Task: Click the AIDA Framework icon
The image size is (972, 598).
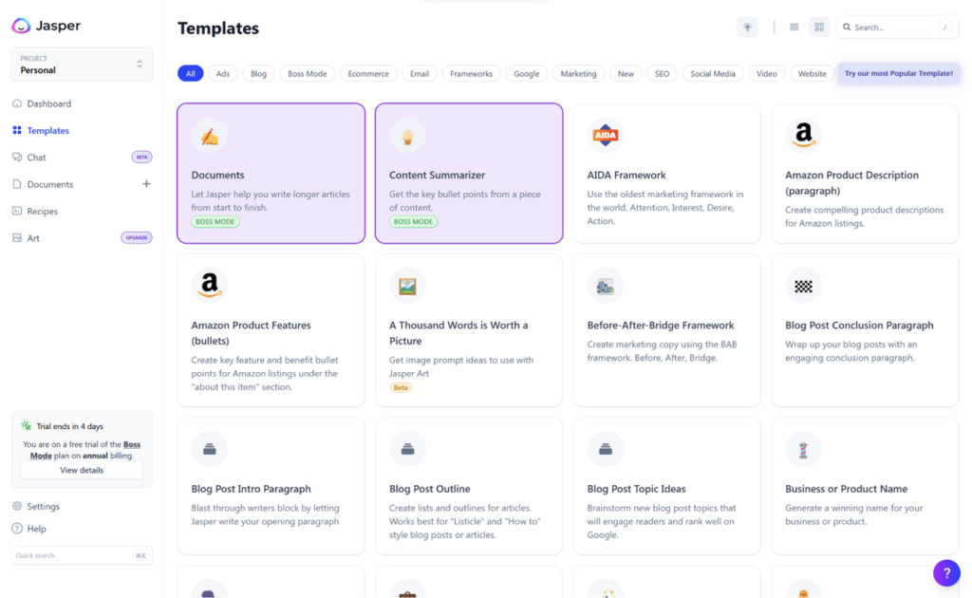Action: click(x=605, y=135)
